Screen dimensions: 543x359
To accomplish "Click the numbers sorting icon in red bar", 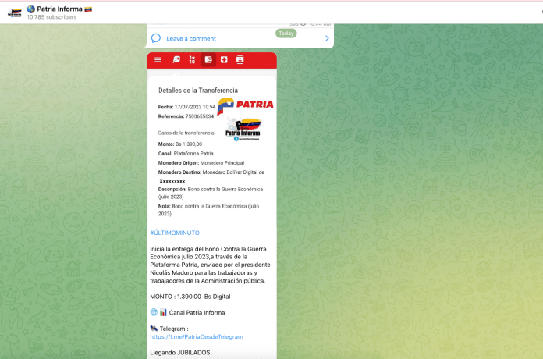I will 192,59.
